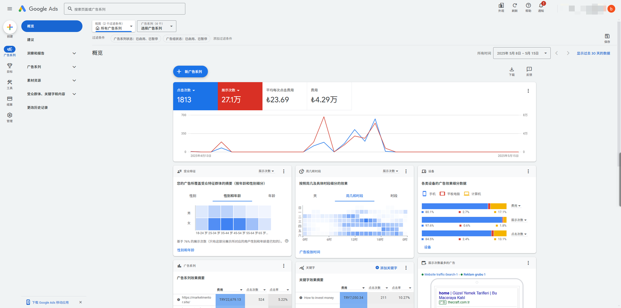The height and width of the screenshot is (308, 621).
Task: Expand the 洞察和报告 menu section
Action: point(51,53)
